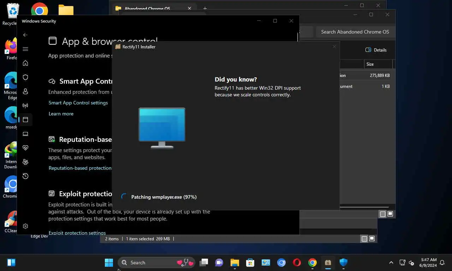452x271 pixels.
Task: Click Search Abandoned Chrome OS field
Action: tap(355, 32)
